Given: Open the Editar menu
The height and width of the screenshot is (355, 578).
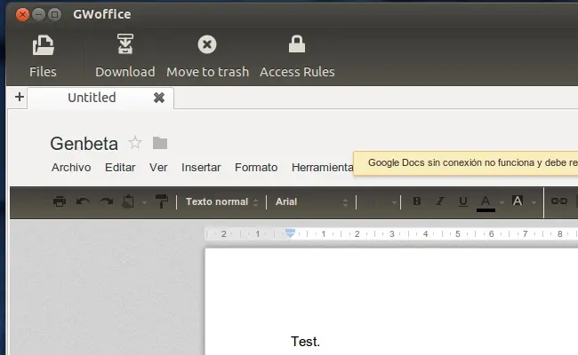Looking at the screenshot, I should click(x=120, y=168).
